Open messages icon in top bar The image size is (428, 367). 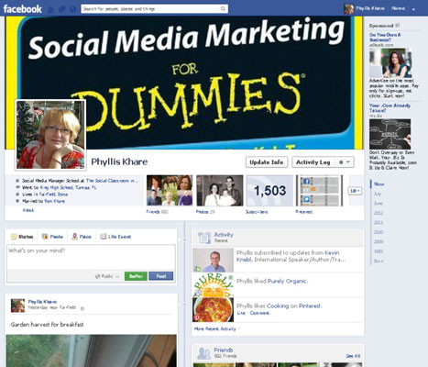(x=62, y=9)
